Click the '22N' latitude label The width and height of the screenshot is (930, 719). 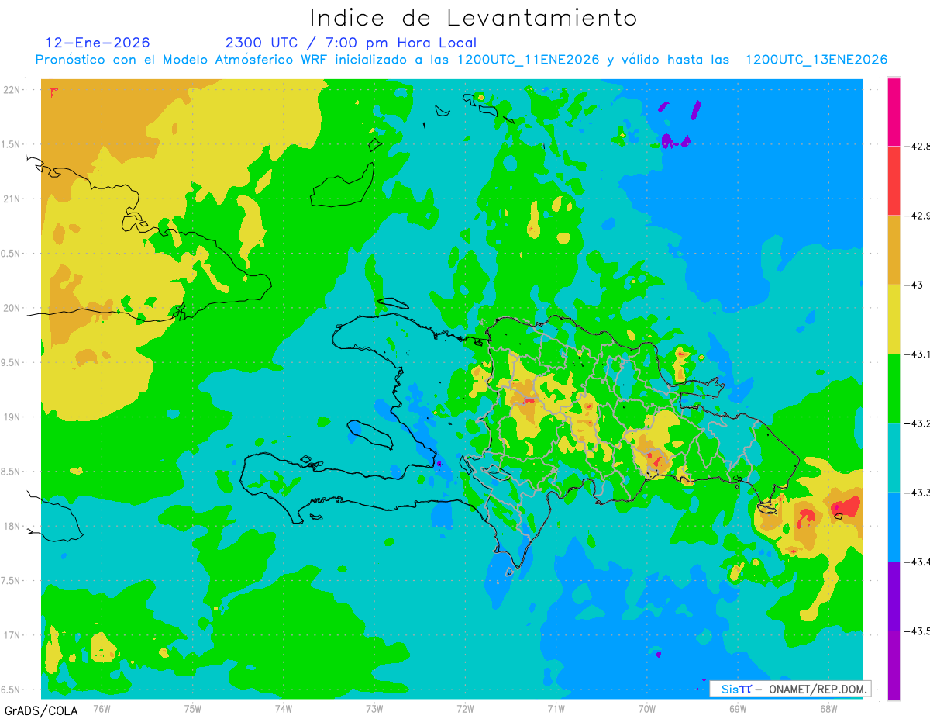[12, 89]
